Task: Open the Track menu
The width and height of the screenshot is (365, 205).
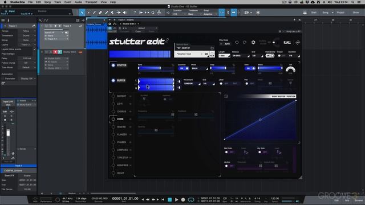Action: (57, 2)
